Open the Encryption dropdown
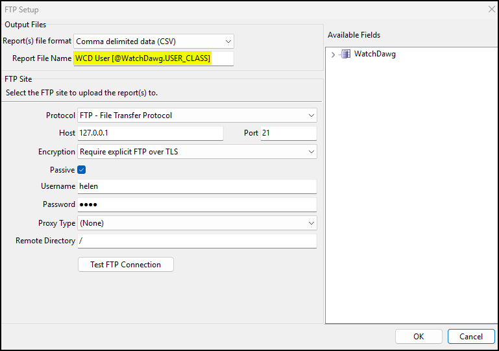The image size is (499, 351). 197,152
